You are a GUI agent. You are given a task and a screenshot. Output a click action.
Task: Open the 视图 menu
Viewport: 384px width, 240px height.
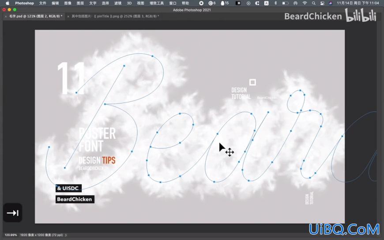coord(140,3)
